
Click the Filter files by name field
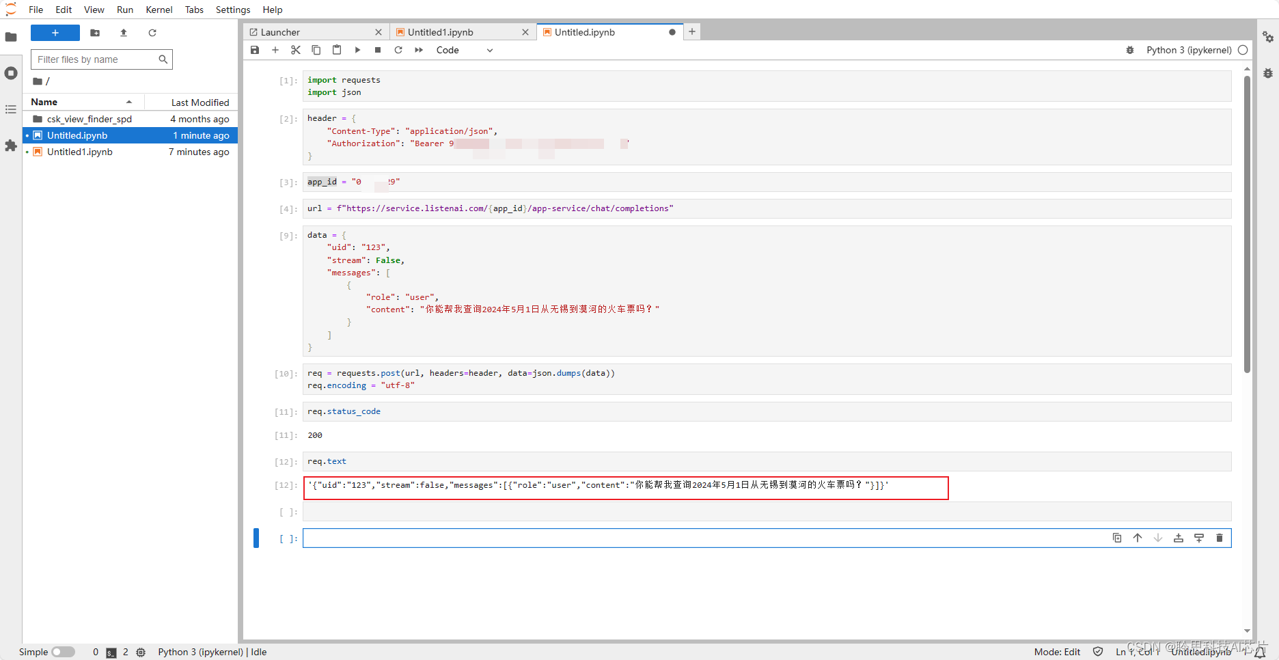(x=101, y=59)
